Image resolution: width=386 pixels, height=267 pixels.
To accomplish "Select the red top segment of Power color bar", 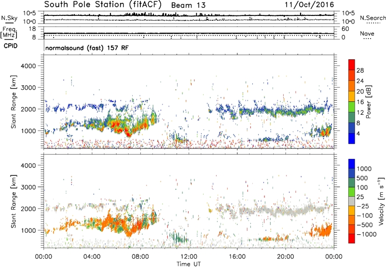I will coord(352,65).
